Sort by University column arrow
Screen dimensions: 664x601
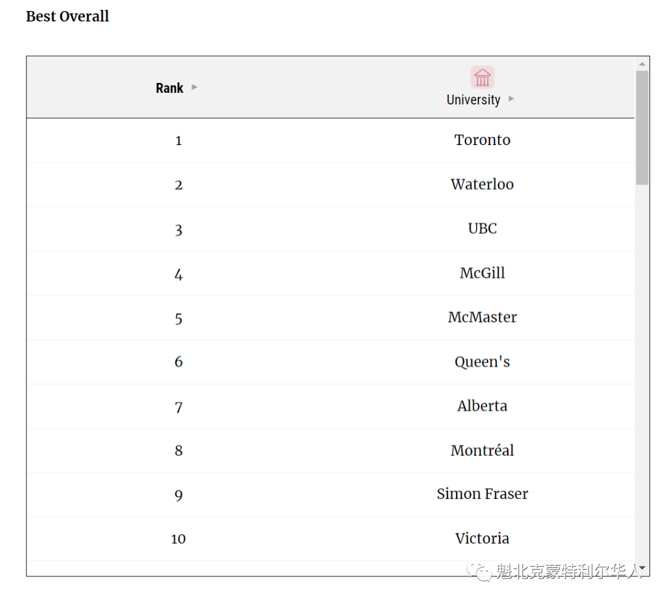point(511,99)
